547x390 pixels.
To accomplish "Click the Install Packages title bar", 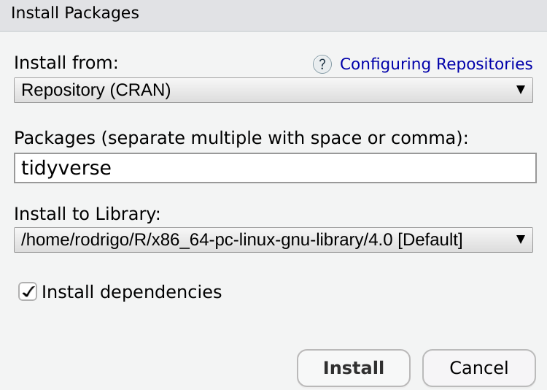I will pyautogui.click(x=273, y=13).
